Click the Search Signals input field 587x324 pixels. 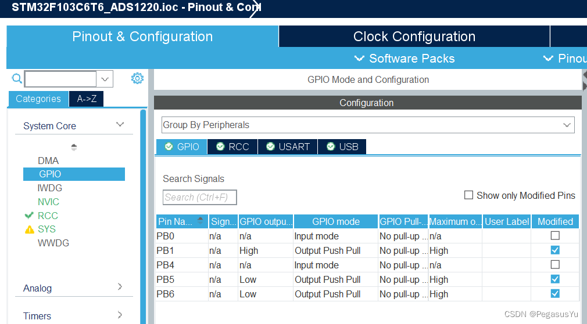click(199, 198)
